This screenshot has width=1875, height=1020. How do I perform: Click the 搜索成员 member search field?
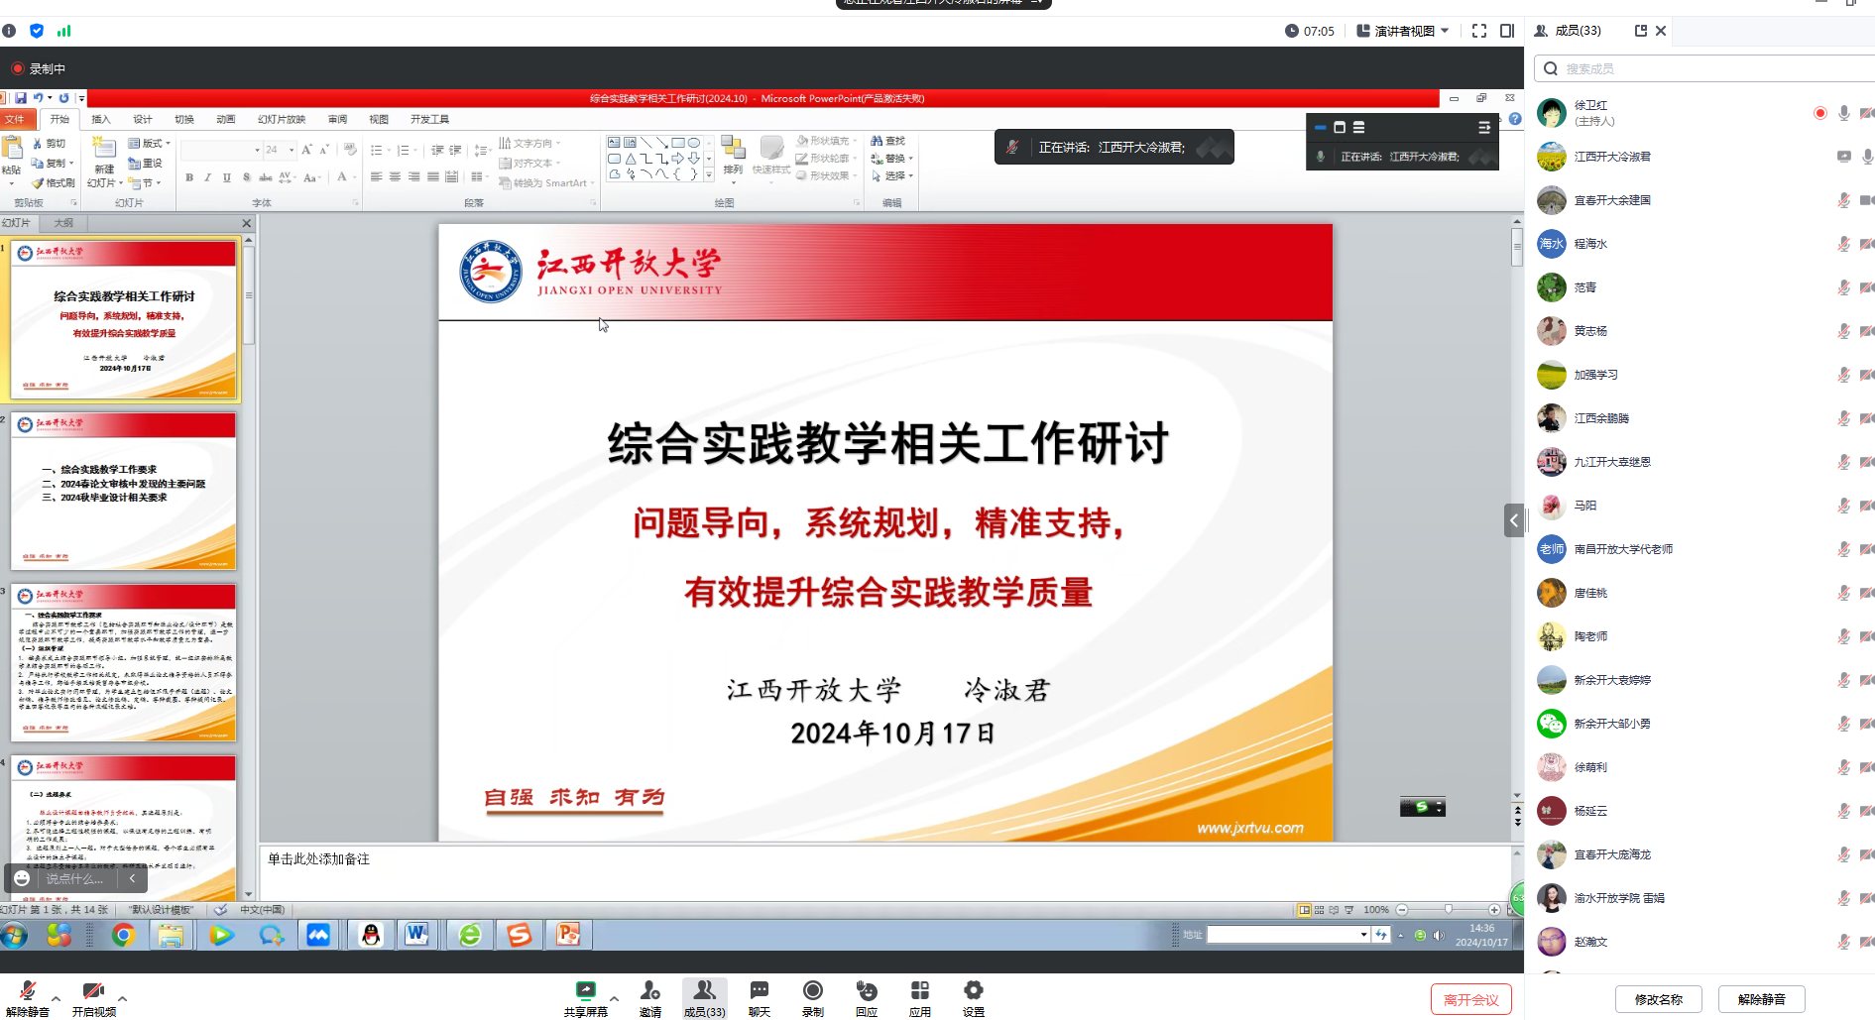pos(1705,68)
